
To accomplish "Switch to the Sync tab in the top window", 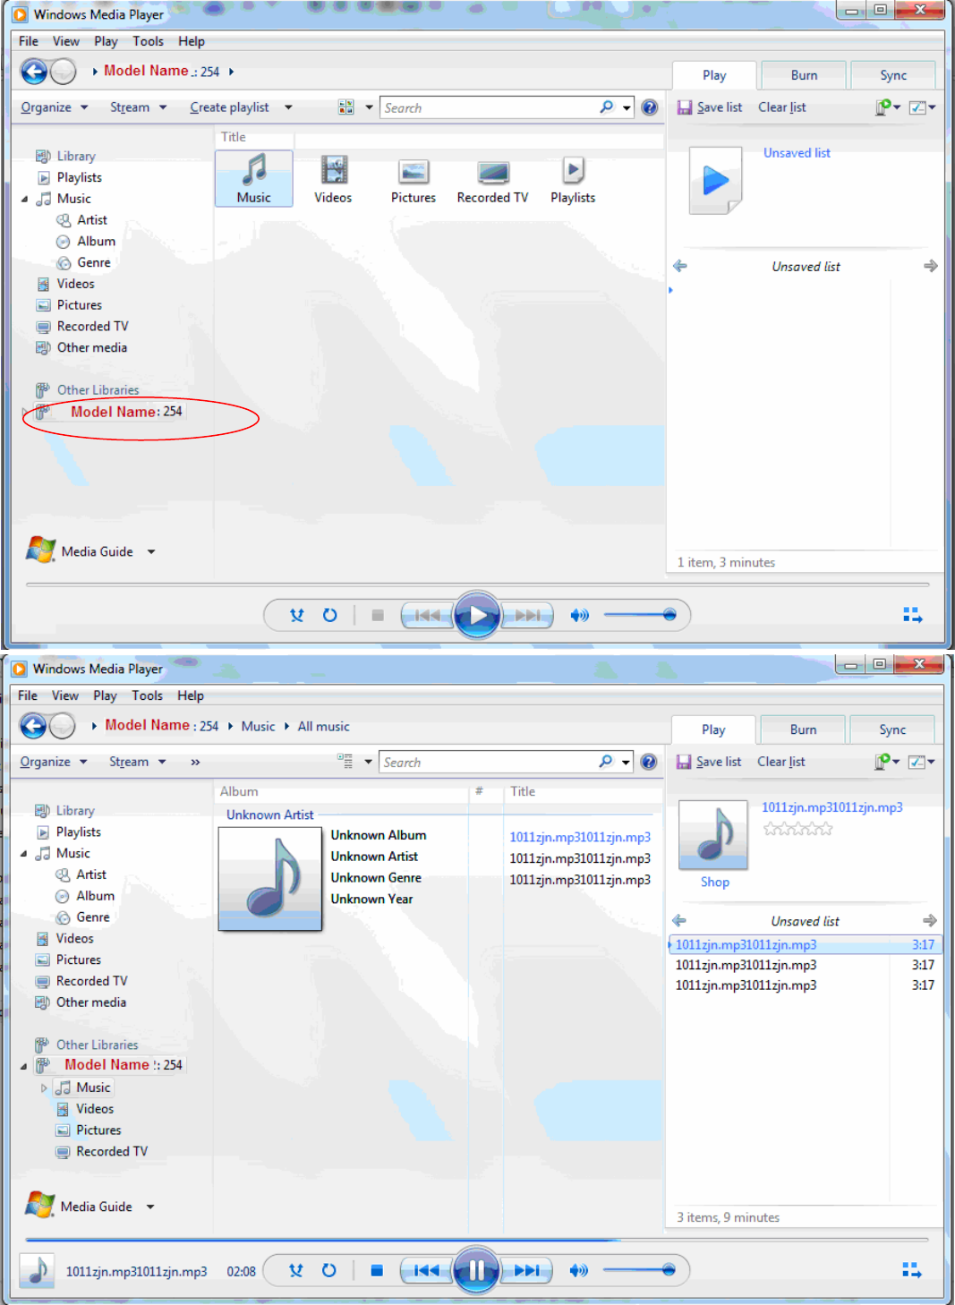I will click(x=893, y=75).
